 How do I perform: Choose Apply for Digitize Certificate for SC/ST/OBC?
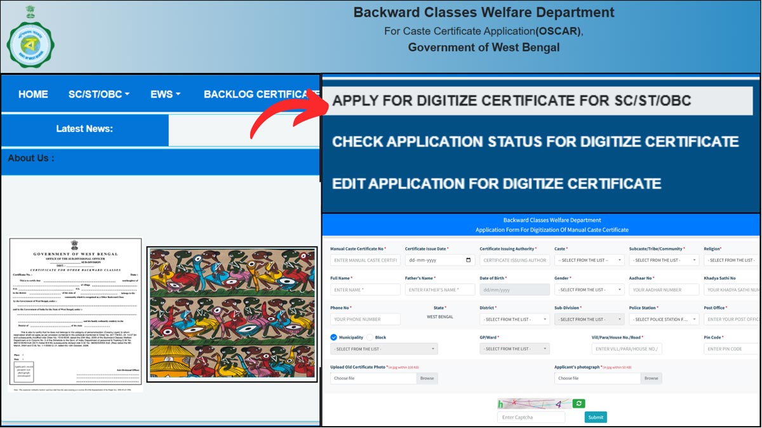coord(512,101)
